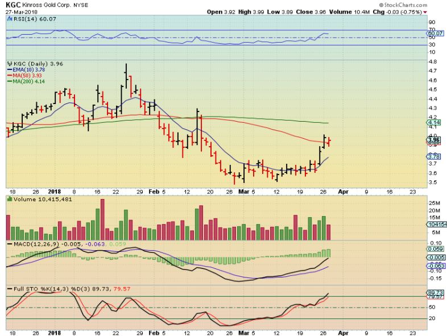Click the last red price bar at 3.96
Image resolution: width=447 pixels, height=336 pixels.
coord(329,142)
